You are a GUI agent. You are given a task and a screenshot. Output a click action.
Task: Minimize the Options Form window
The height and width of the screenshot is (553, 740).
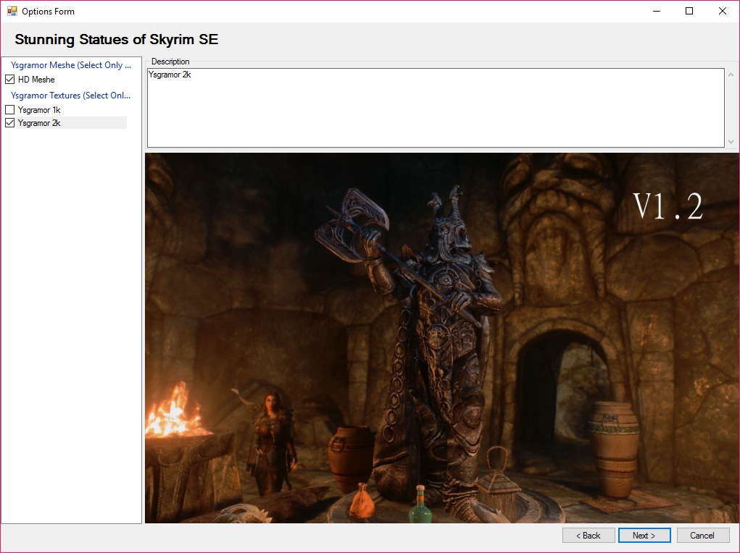657,11
